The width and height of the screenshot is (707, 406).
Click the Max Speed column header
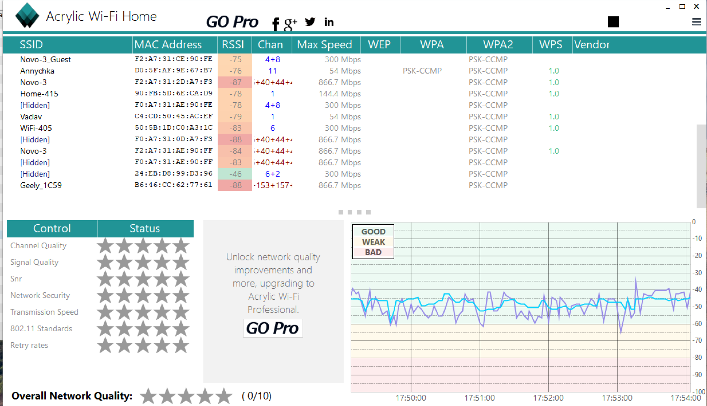point(326,45)
